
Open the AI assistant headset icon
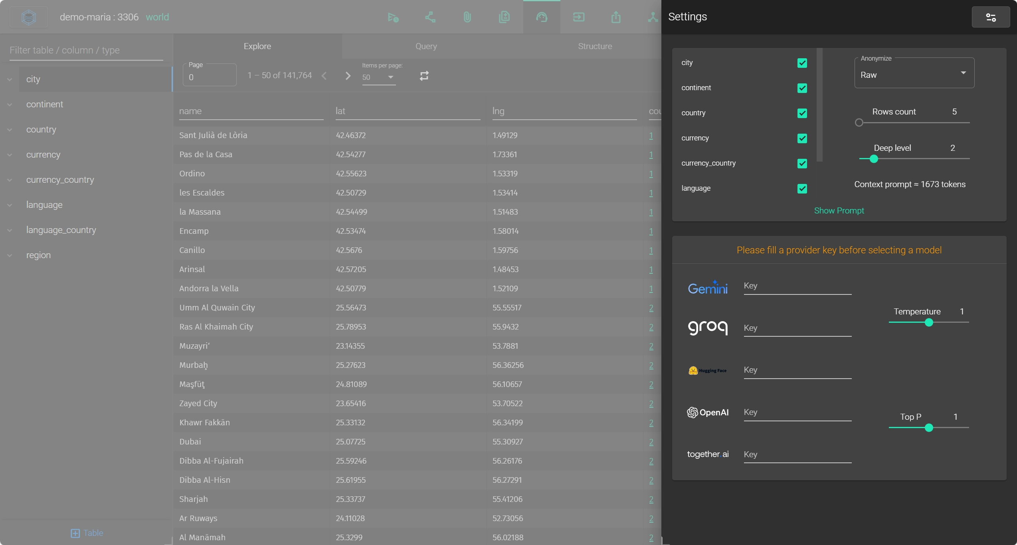[x=541, y=17]
